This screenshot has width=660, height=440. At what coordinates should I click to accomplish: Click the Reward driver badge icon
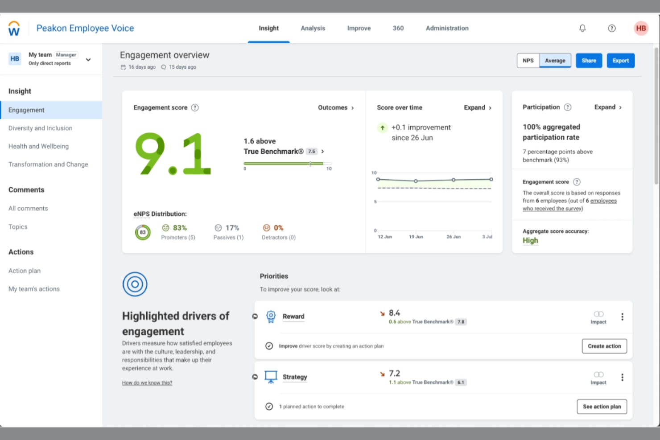(x=271, y=316)
